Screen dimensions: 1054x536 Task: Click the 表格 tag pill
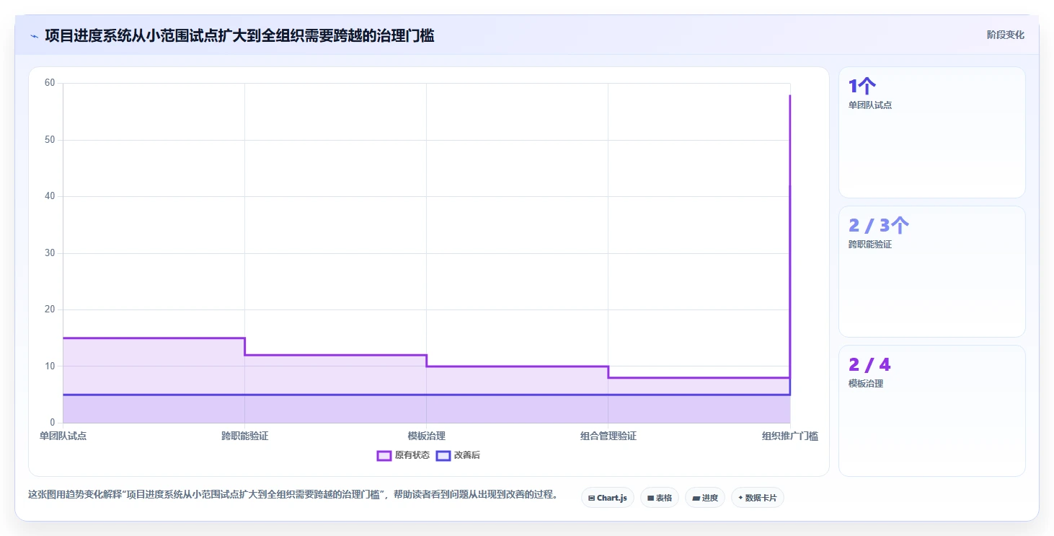pos(660,498)
